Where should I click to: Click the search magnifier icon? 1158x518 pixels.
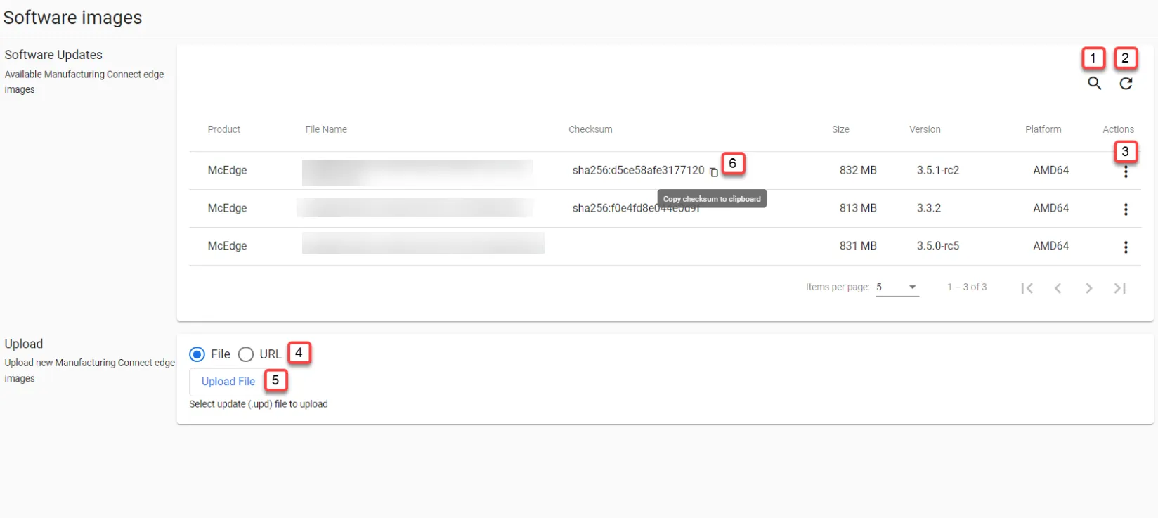tap(1094, 84)
